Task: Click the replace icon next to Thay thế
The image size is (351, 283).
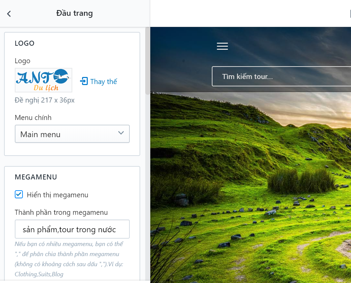Action: pos(84,81)
